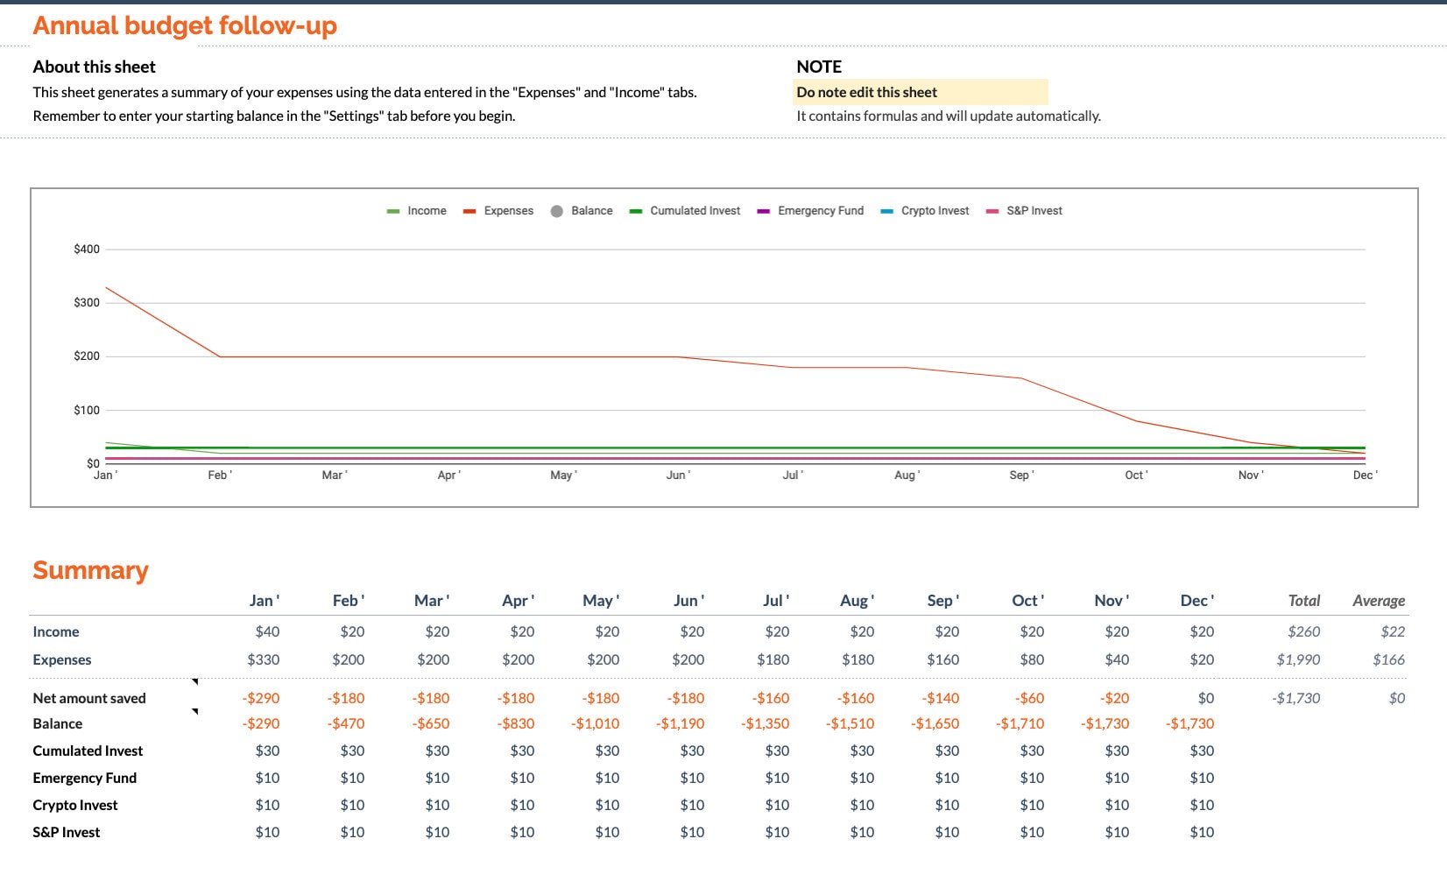1447x881 pixels.
Task: Click the Summary section heading
Action: 90,570
